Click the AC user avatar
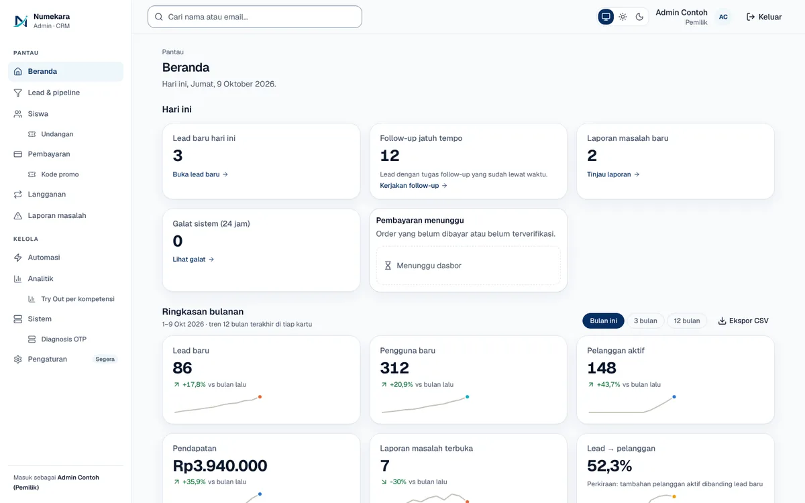 [723, 17]
